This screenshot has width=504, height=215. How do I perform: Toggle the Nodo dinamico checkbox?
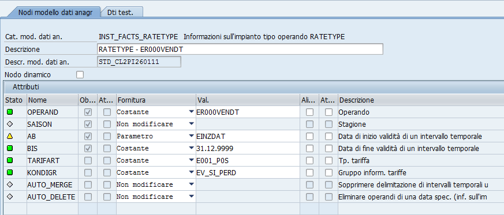80,75
